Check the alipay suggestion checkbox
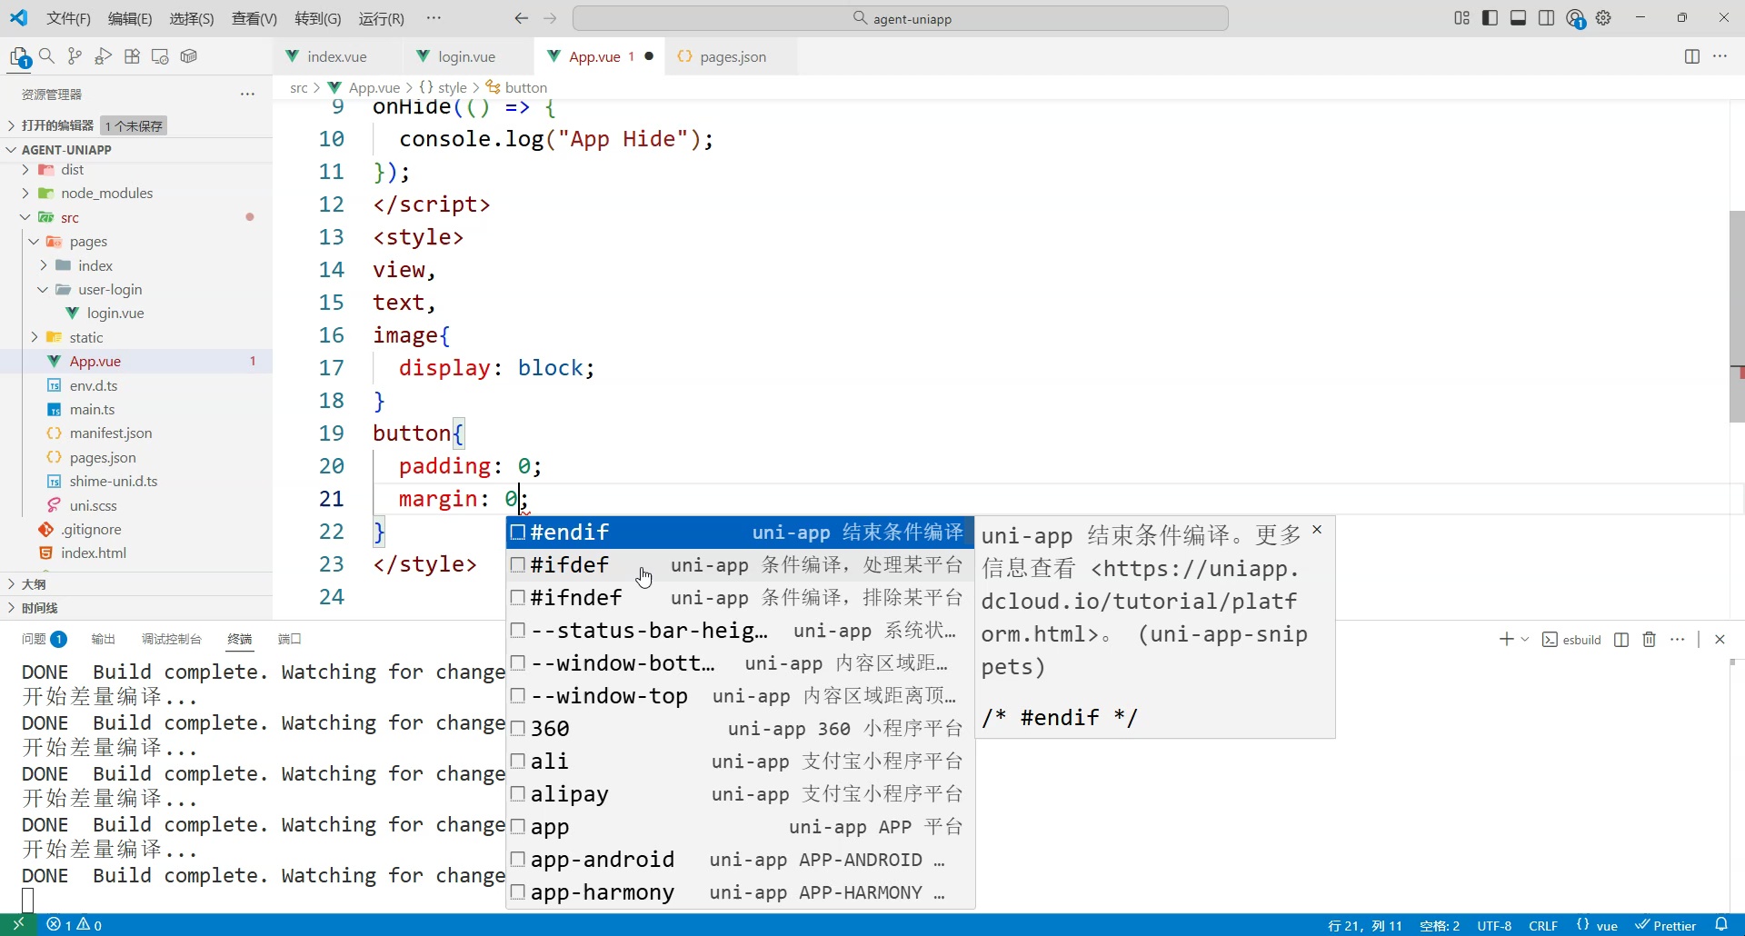 518,794
